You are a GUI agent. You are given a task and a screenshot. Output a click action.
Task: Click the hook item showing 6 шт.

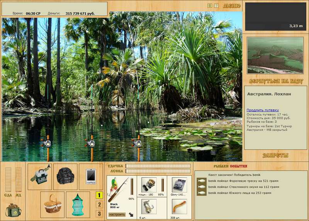point(149,207)
